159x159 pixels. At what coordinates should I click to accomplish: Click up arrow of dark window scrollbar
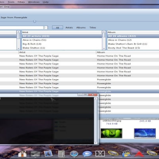95,99
